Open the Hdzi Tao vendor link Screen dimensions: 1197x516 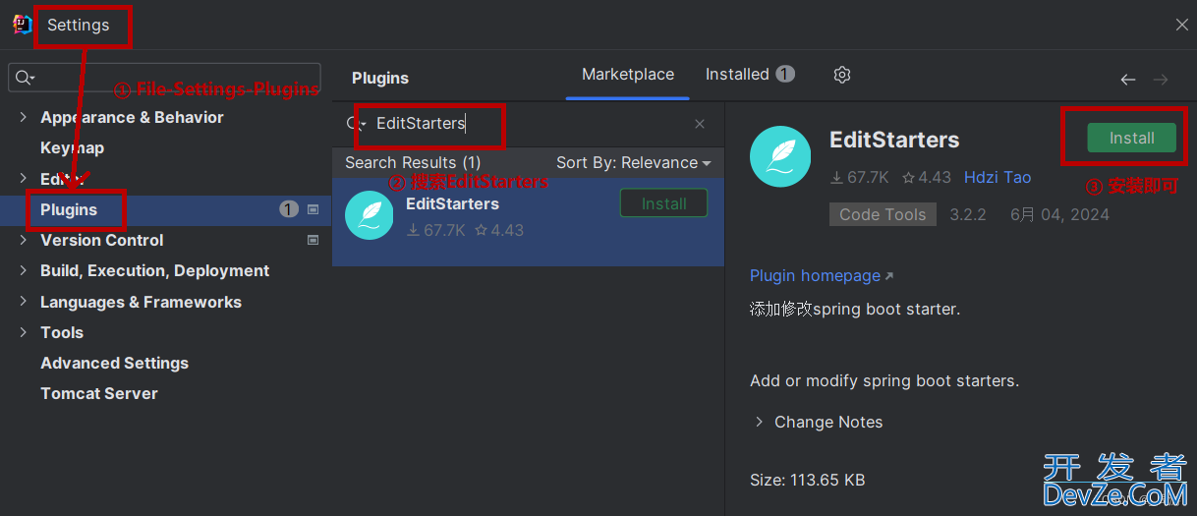[997, 177]
